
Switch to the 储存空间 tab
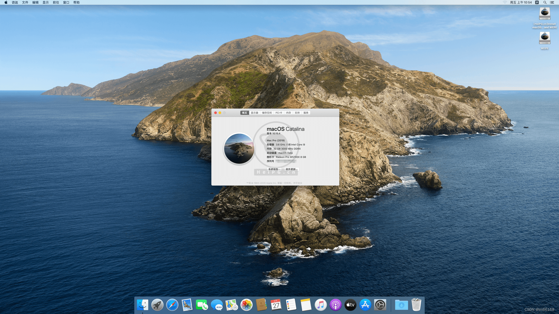tap(267, 113)
